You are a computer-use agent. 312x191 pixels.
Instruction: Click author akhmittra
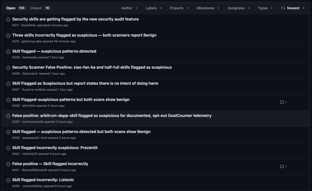(x=29, y=106)
